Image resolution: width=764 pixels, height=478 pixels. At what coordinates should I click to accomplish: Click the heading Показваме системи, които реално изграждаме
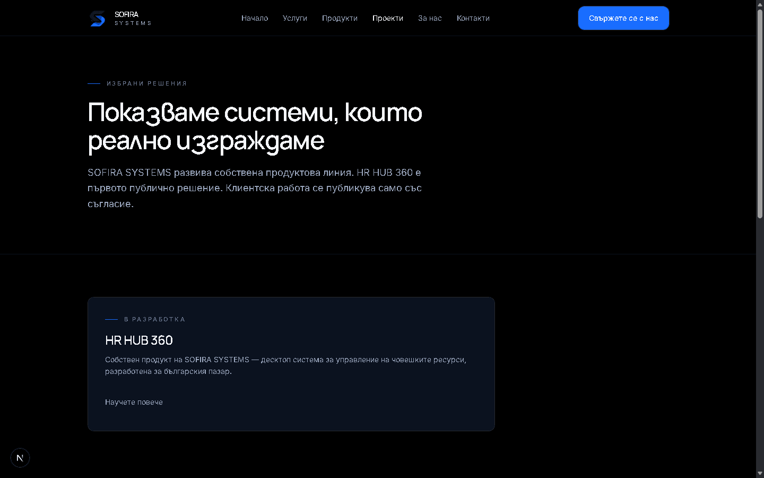coord(255,126)
